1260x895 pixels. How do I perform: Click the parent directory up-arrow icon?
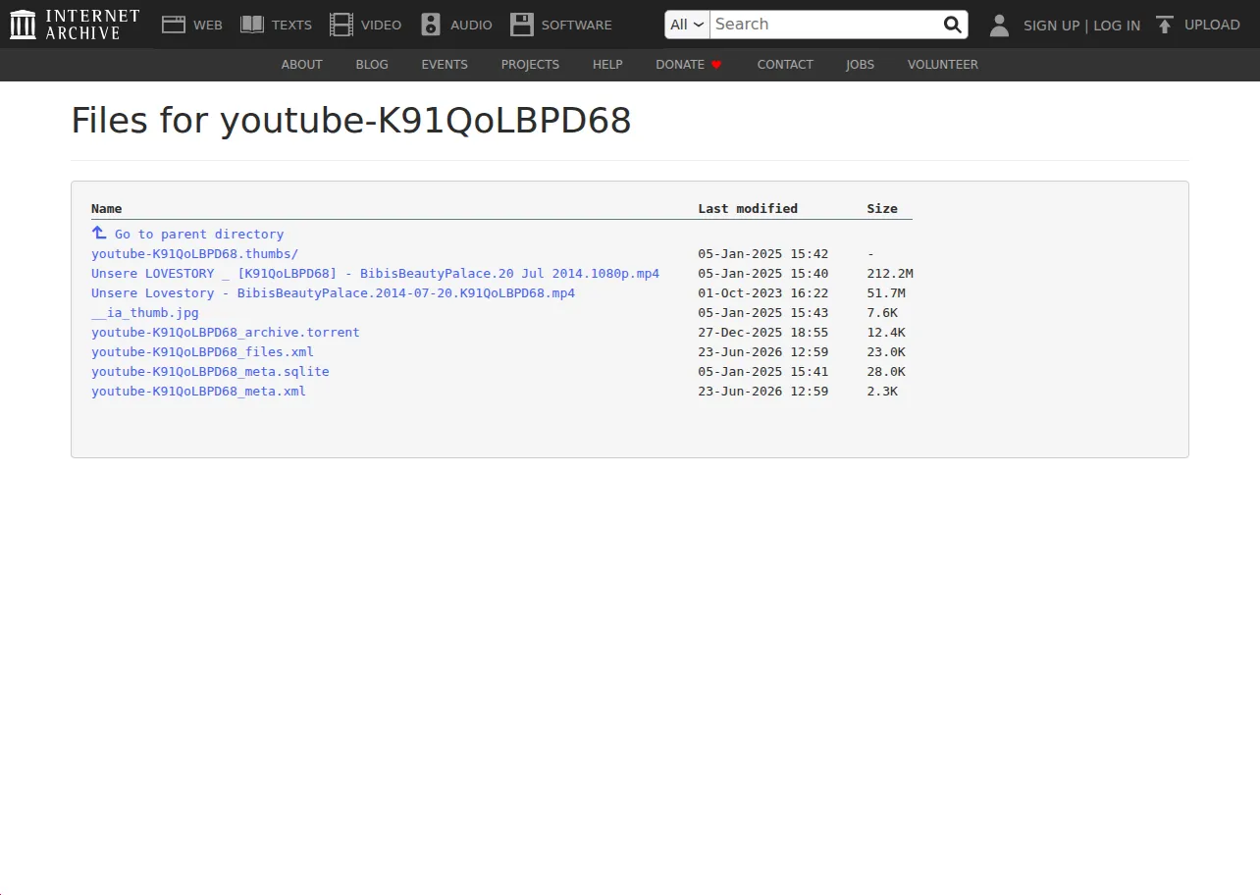[x=99, y=233]
